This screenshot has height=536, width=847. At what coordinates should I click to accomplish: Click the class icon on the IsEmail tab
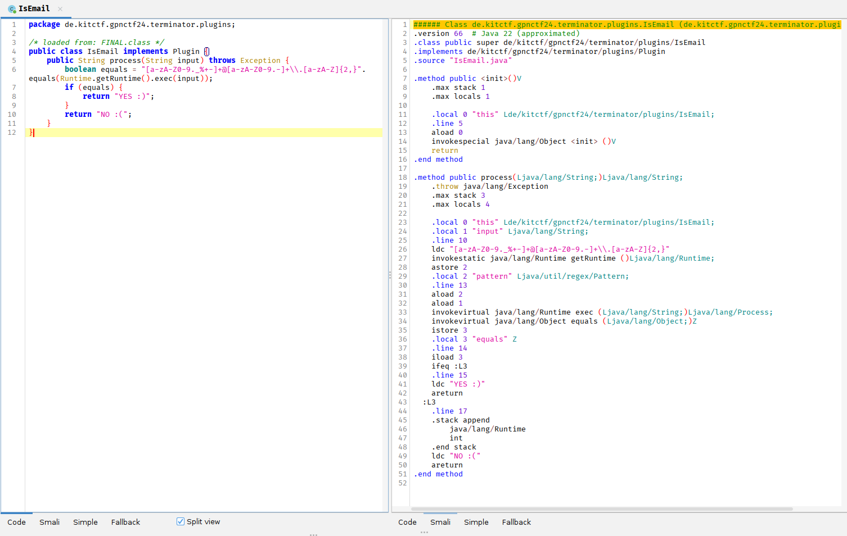pos(11,8)
